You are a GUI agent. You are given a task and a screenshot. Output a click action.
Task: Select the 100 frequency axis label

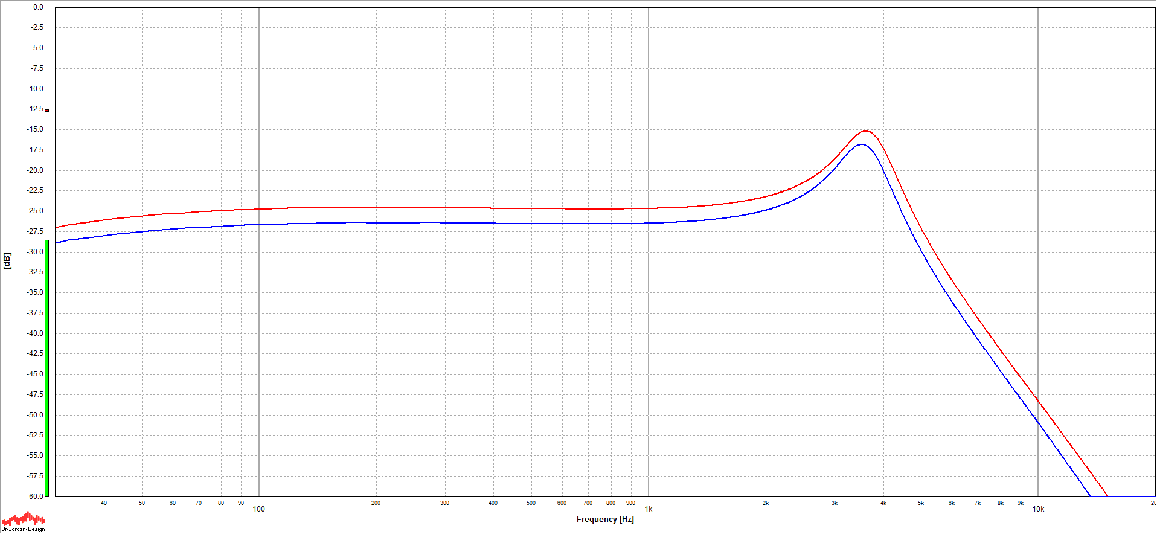click(x=258, y=509)
